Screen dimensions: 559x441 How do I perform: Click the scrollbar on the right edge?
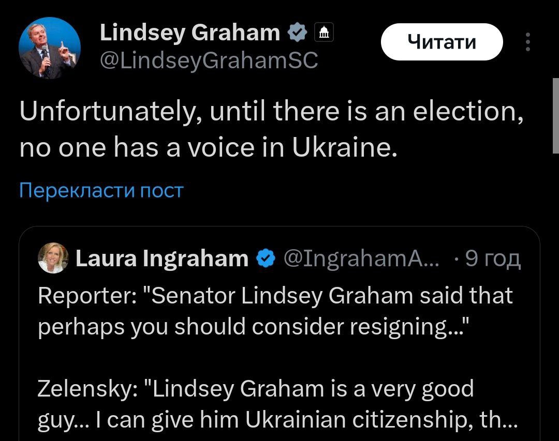(555, 116)
